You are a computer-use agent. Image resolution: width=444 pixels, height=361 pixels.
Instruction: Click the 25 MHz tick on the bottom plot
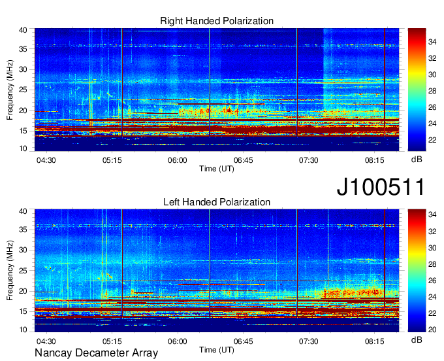pos(23,271)
